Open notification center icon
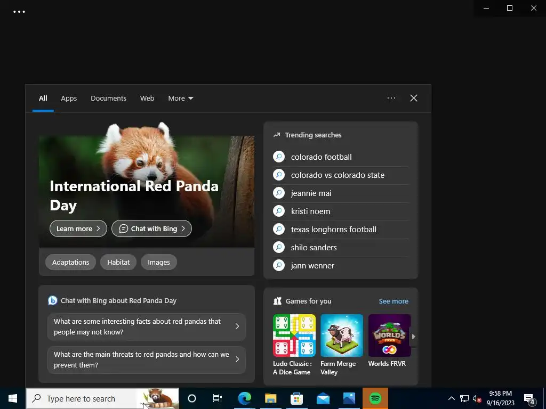The image size is (546, 409). click(x=529, y=399)
